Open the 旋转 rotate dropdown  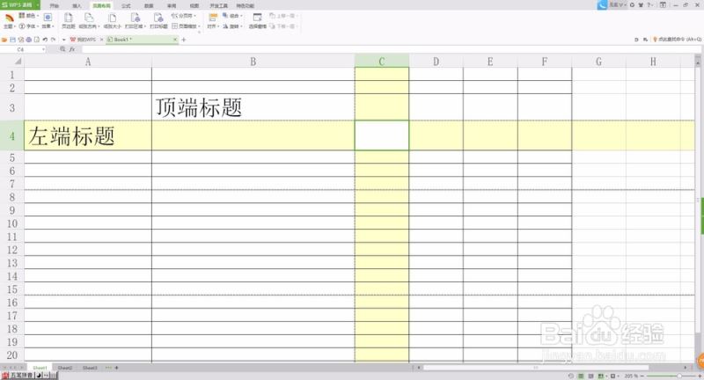232,26
